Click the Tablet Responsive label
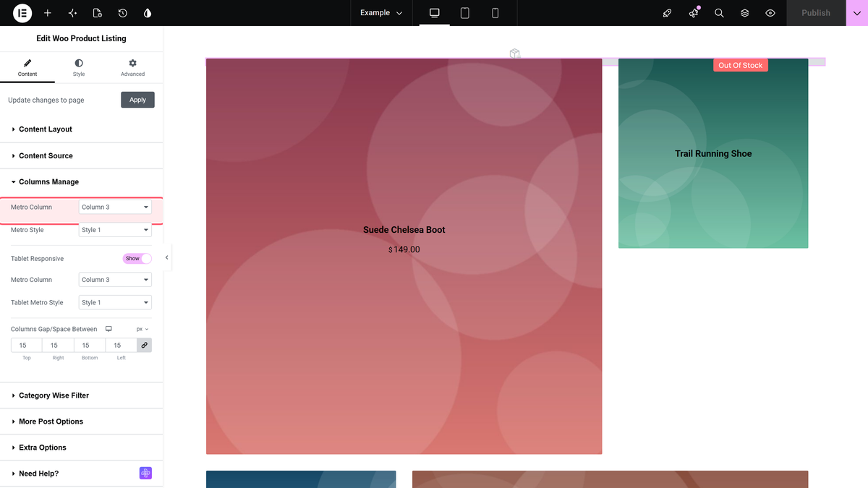 click(x=37, y=259)
